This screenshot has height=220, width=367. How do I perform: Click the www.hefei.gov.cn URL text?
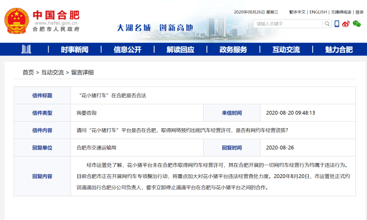56,23
